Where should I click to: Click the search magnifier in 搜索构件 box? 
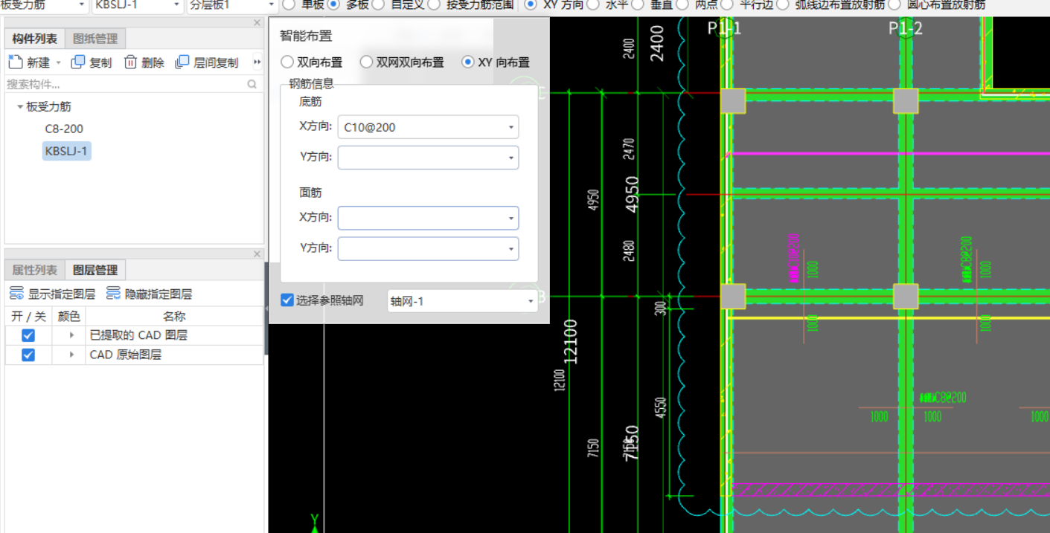[253, 84]
